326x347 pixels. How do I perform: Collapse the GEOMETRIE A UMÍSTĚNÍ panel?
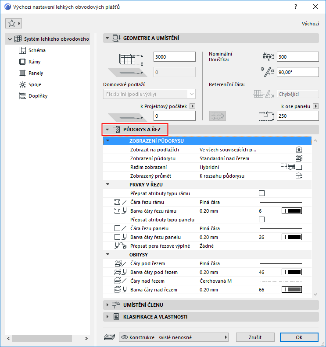click(107, 38)
